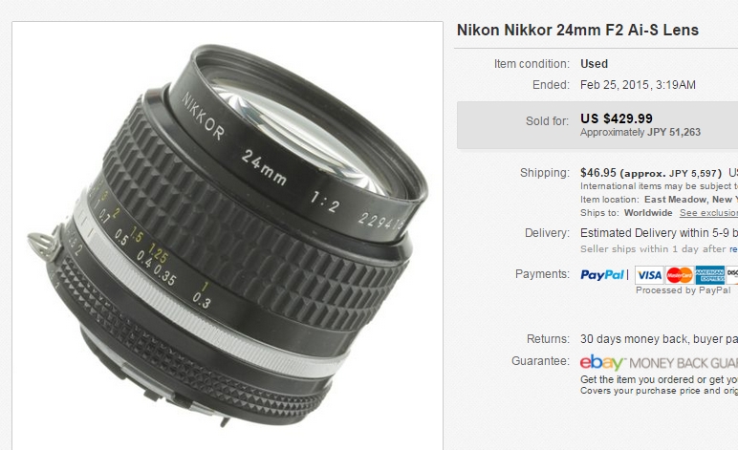Viewport: 738px width, 450px height.
Task: Click the Estimated Delivery within 5-9 text
Action: coord(659,233)
